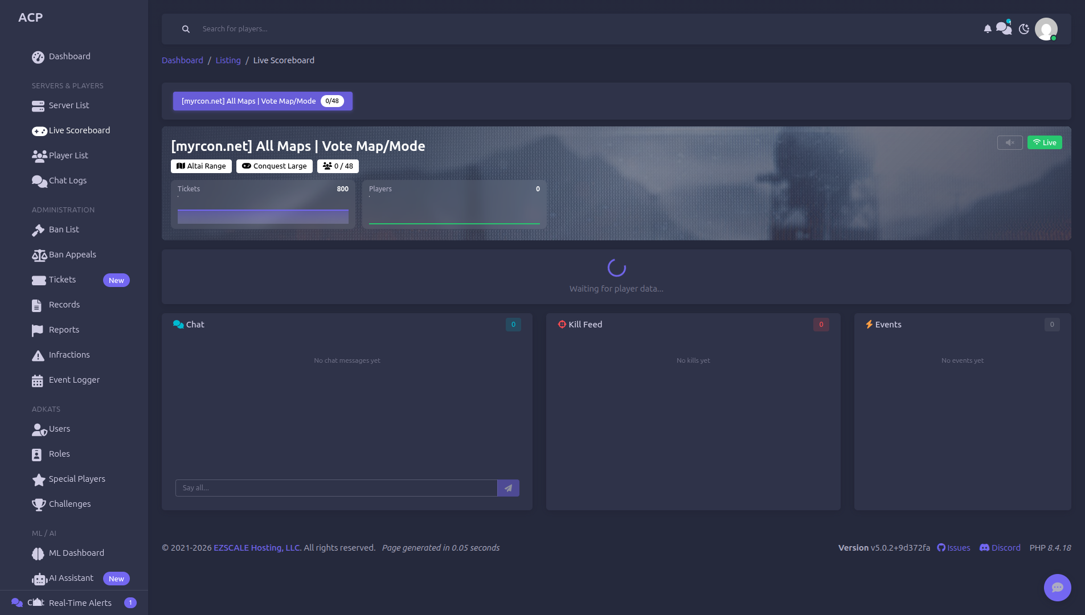Open notifications bell icon
Viewport: 1085px width, 615px height.
(x=988, y=29)
